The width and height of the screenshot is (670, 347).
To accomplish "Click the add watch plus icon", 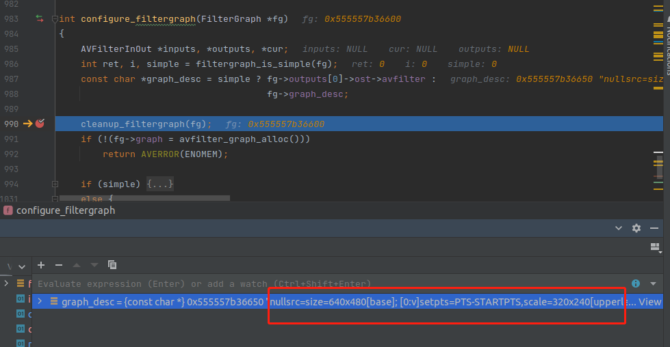I will pyautogui.click(x=41, y=264).
